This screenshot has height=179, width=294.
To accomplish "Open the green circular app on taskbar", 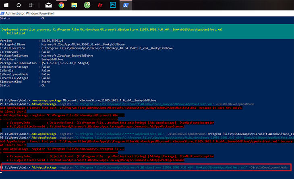I will click(x=87, y=5).
